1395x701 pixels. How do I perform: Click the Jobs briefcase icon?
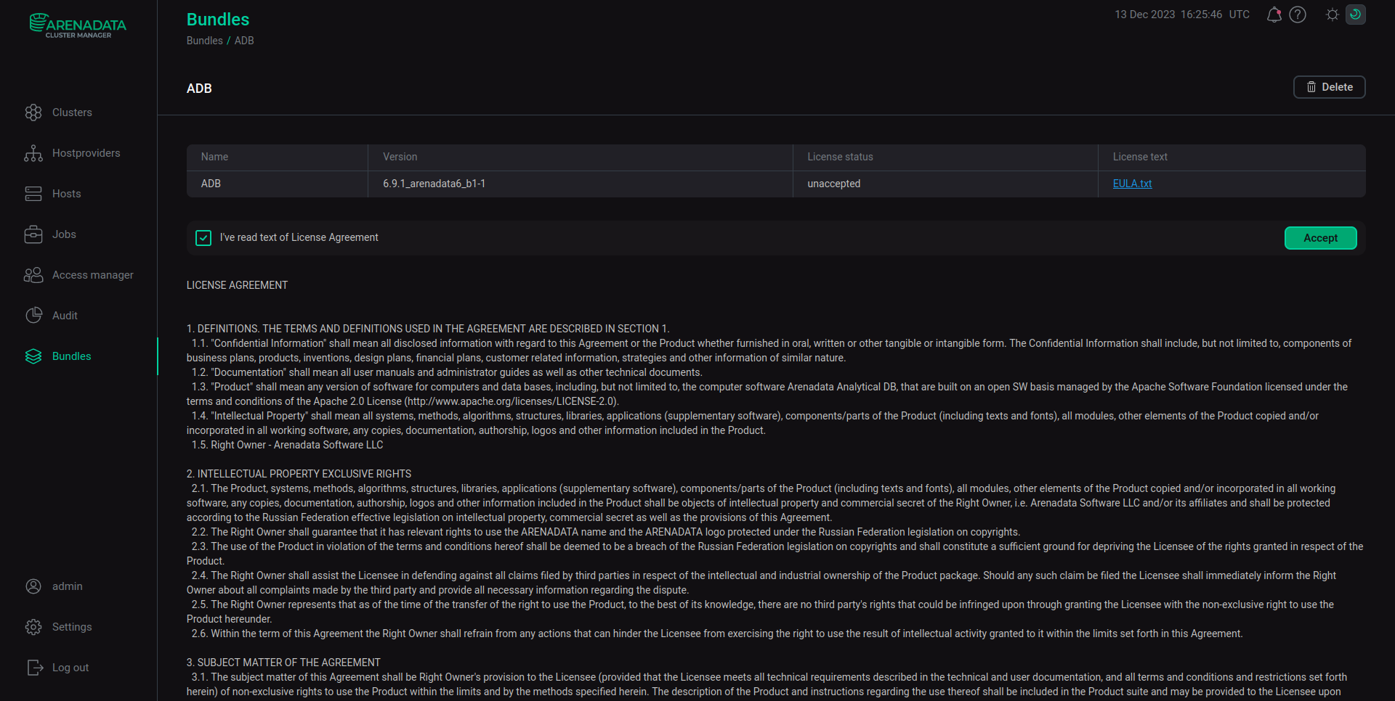click(x=33, y=234)
